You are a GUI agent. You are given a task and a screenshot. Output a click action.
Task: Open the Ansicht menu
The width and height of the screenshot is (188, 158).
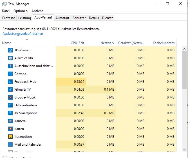(37, 11)
